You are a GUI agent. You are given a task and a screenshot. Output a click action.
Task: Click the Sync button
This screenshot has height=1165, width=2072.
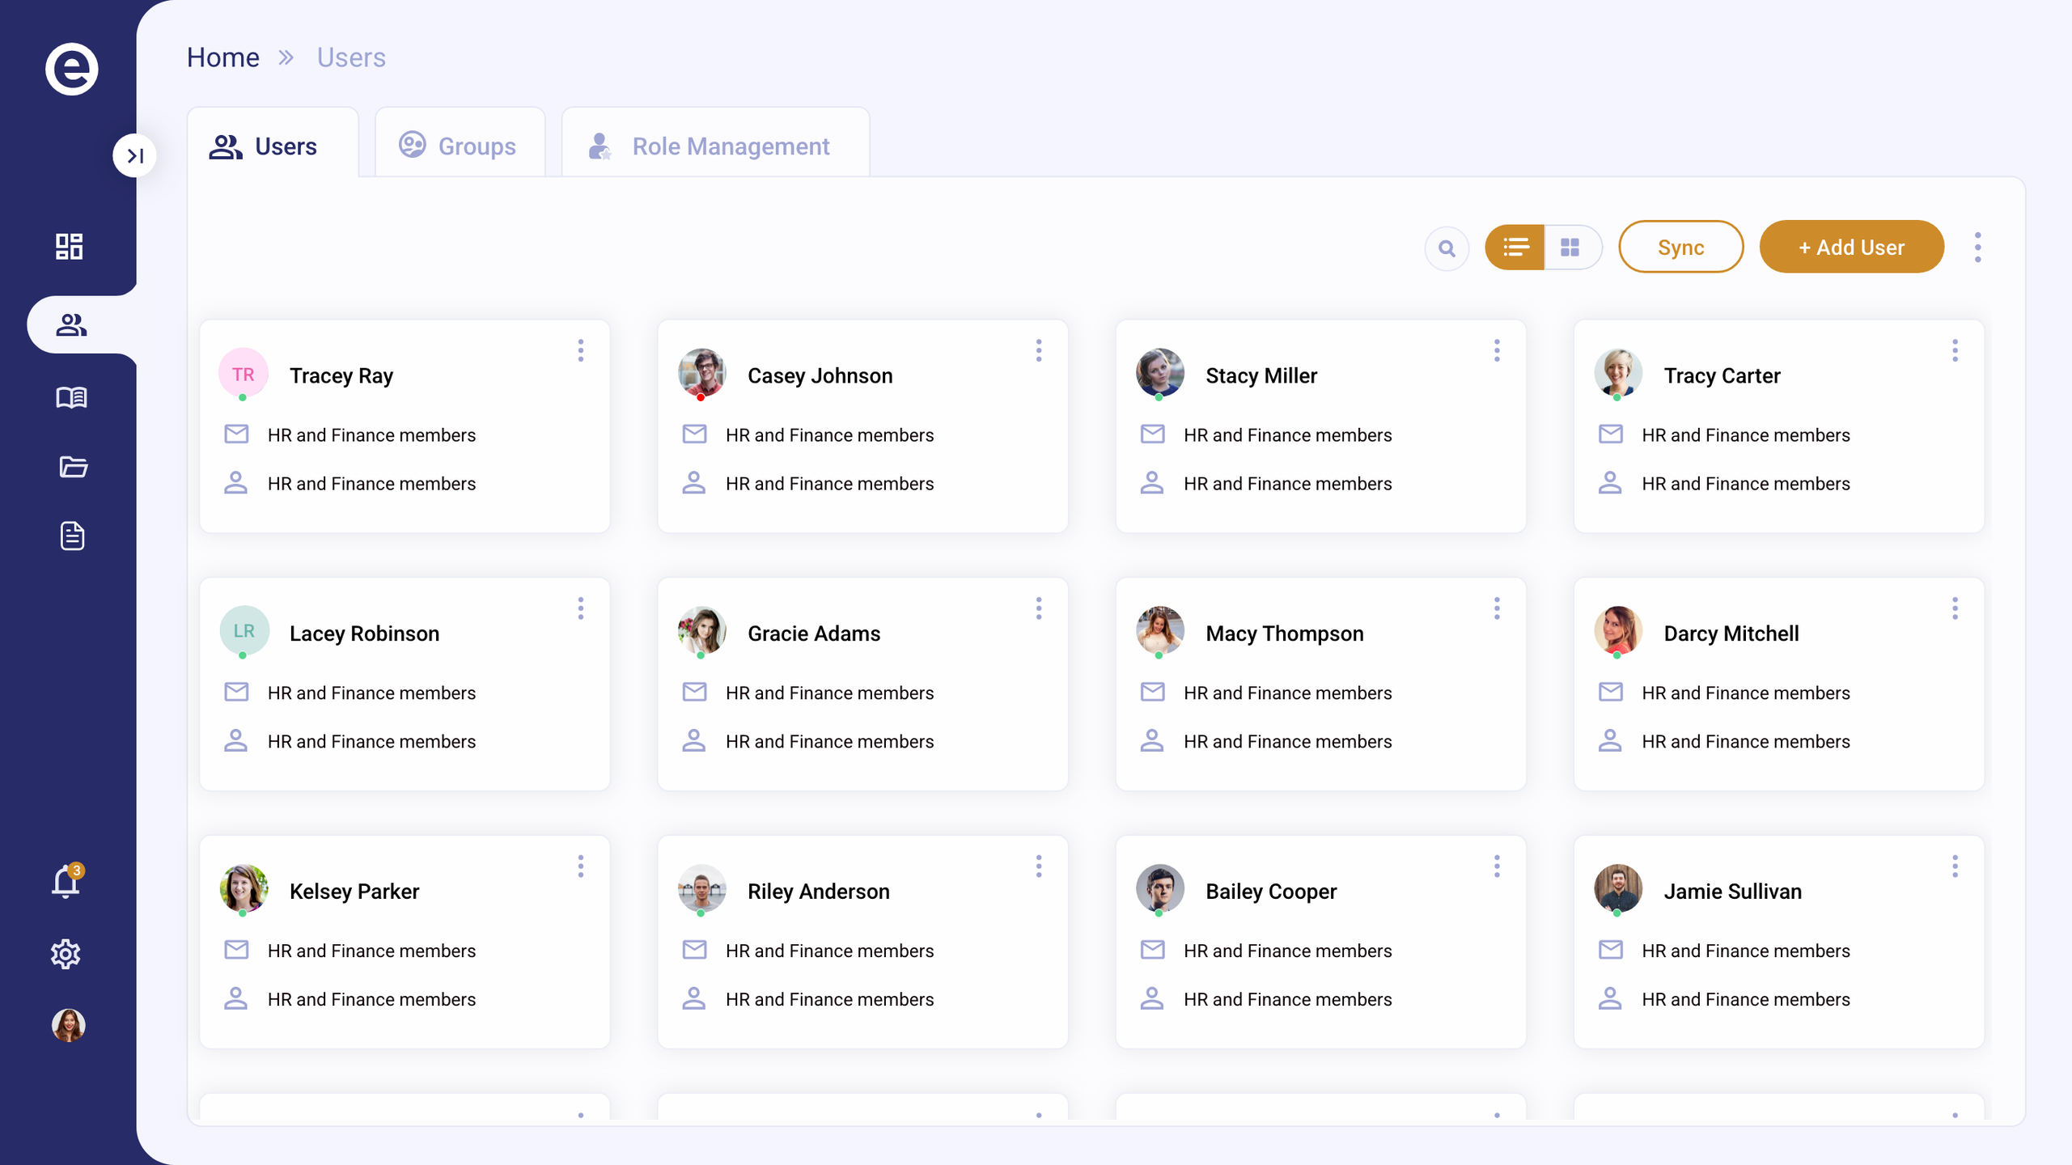tap(1680, 248)
